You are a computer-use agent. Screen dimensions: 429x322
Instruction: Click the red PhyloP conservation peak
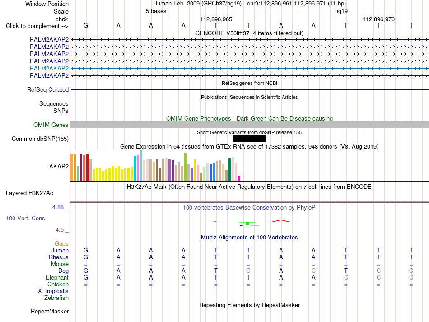pos(281,221)
